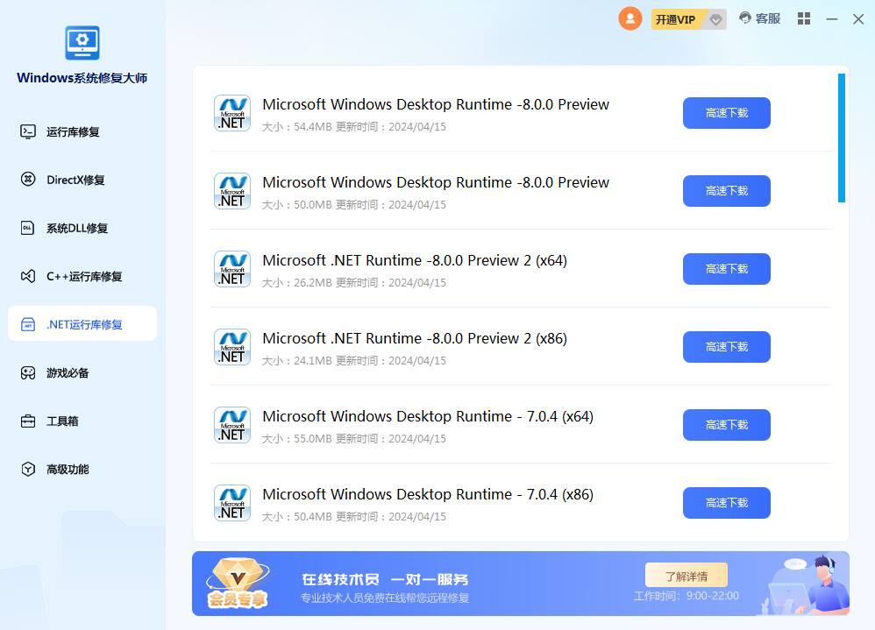Screen dimensions: 875x630
Task: Click the Windows系统修复大师 app logo
Action: 82,43
